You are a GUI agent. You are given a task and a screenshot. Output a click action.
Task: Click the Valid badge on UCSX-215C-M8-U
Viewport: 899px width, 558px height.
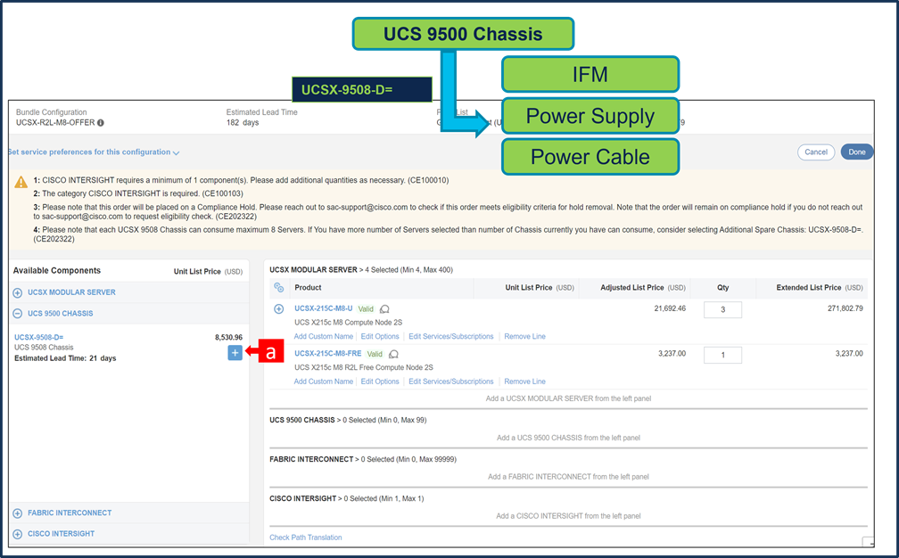[366, 309]
